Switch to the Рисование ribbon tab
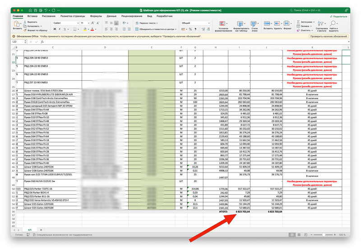 [49, 16]
